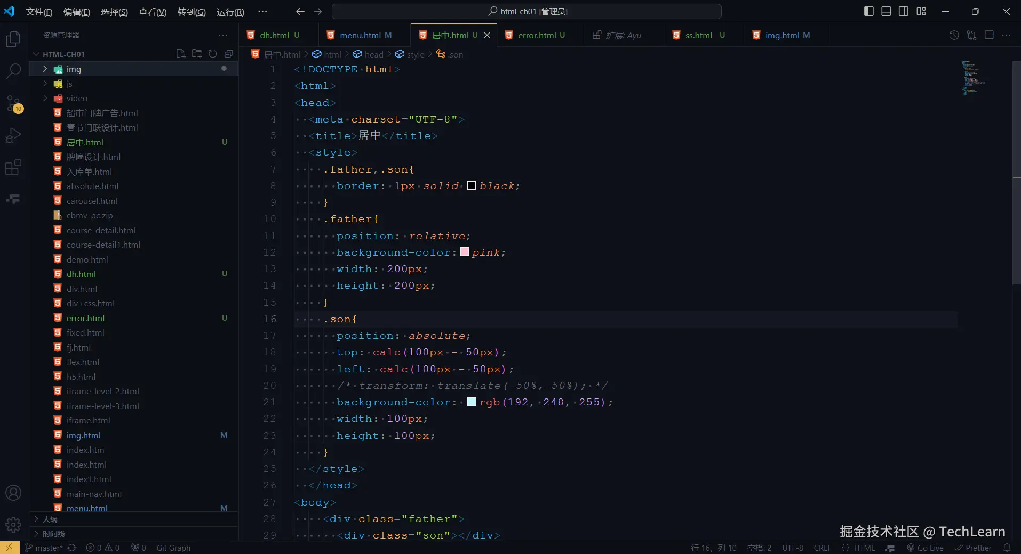Open Source Control view with 10 badge

tap(13, 103)
